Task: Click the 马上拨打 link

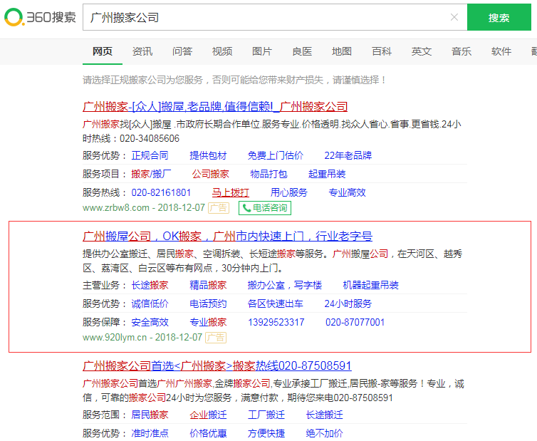Action: [230, 192]
